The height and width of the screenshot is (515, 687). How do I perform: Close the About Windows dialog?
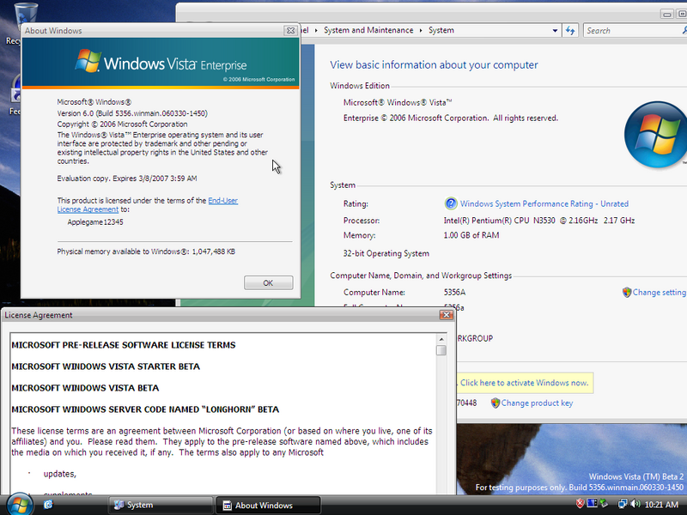click(x=290, y=31)
